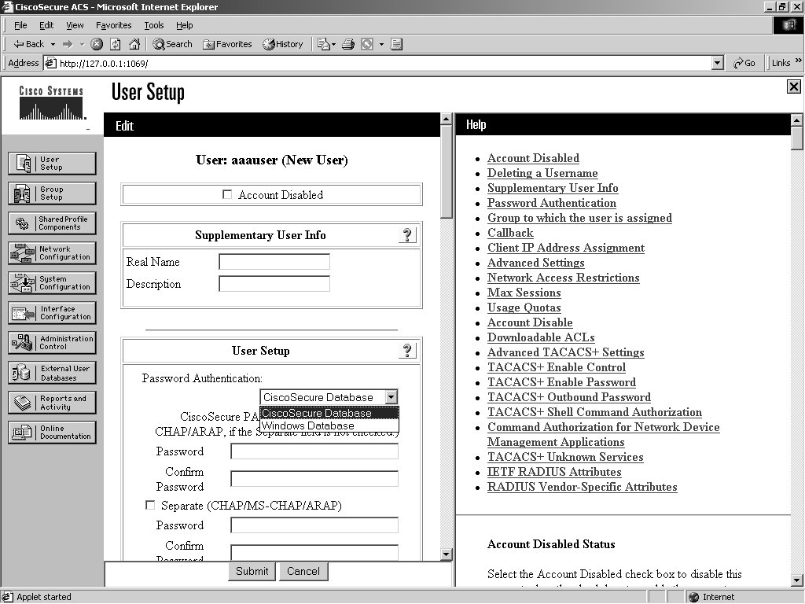Open Reports and Activity section

[x=52, y=403]
